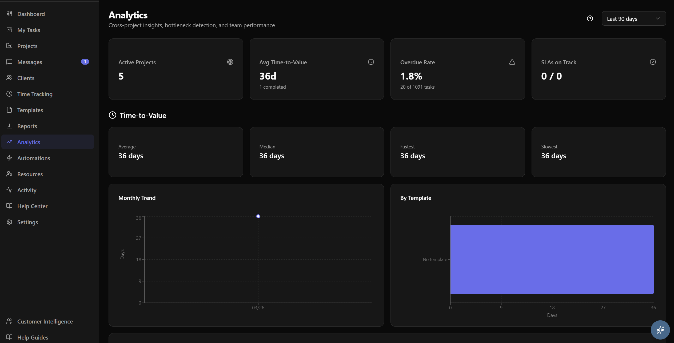Click the target icon on Active Projects card
674x343 pixels.
230,62
